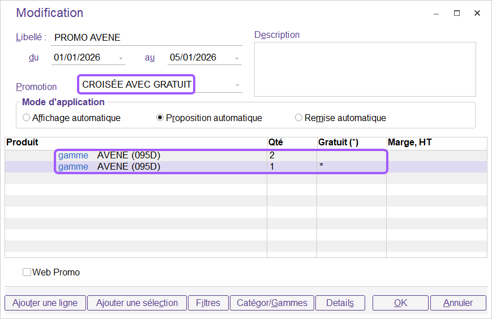Open the Details button

tap(340, 303)
